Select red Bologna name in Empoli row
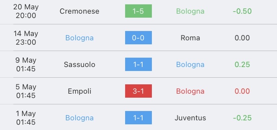277x130 pixels. click(190, 91)
